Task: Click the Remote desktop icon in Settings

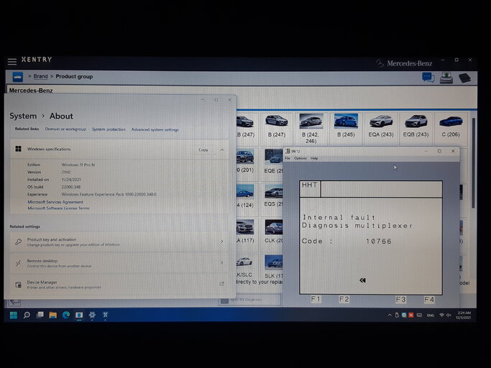Action: [19, 263]
